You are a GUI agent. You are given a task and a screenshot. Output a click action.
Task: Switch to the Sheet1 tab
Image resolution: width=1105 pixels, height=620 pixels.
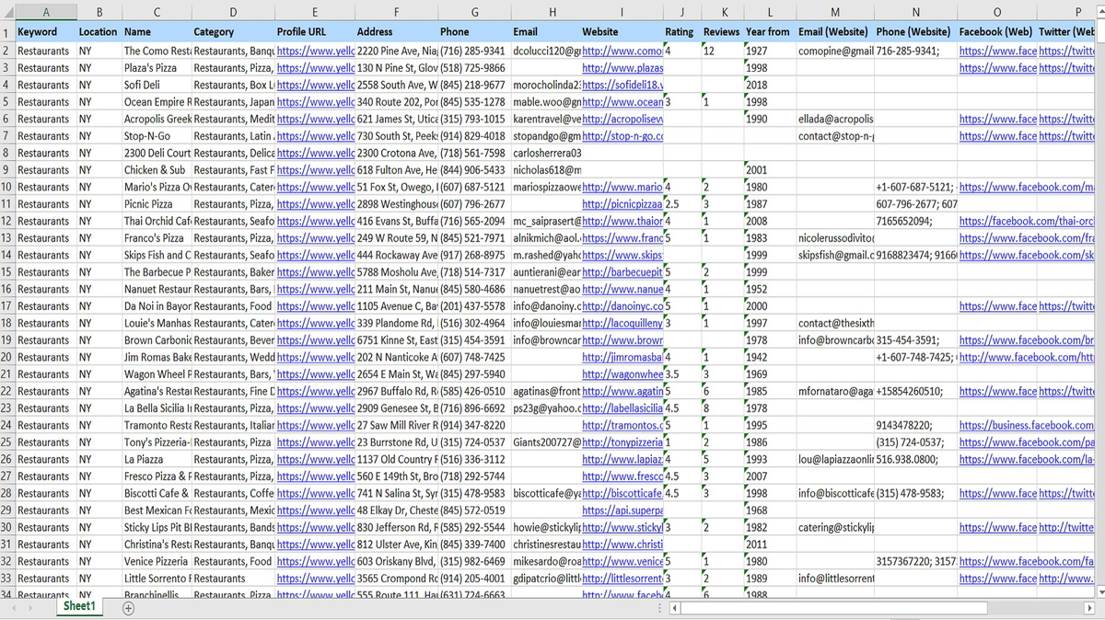pyautogui.click(x=78, y=607)
